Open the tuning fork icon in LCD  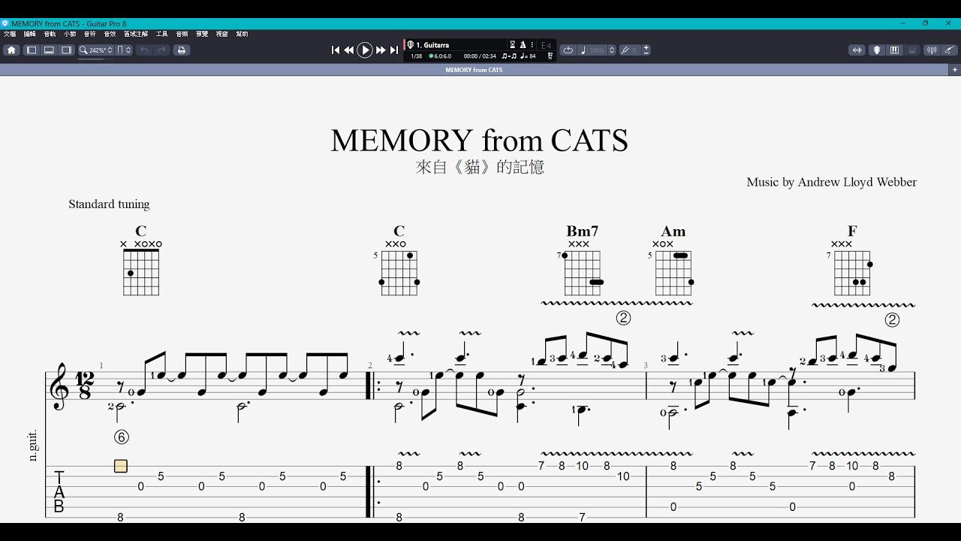(x=550, y=56)
